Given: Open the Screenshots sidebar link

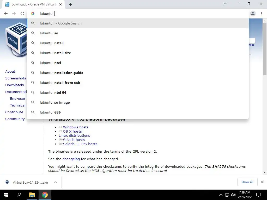Looking at the screenshot, I should [16, 78].
